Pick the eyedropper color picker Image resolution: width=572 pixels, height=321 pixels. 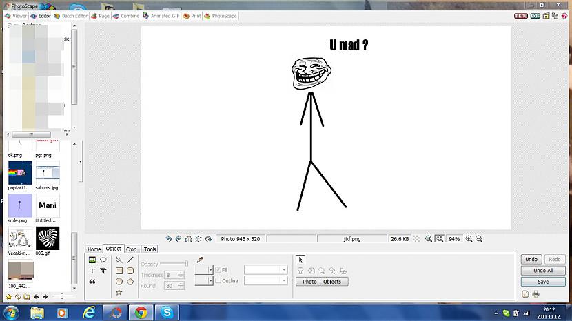point(200,260)
